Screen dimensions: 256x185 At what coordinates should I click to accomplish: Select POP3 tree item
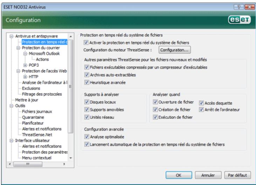coord(34,65)
